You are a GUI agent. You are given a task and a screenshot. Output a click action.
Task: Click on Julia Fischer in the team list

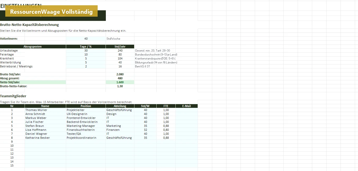pos(45,122)
